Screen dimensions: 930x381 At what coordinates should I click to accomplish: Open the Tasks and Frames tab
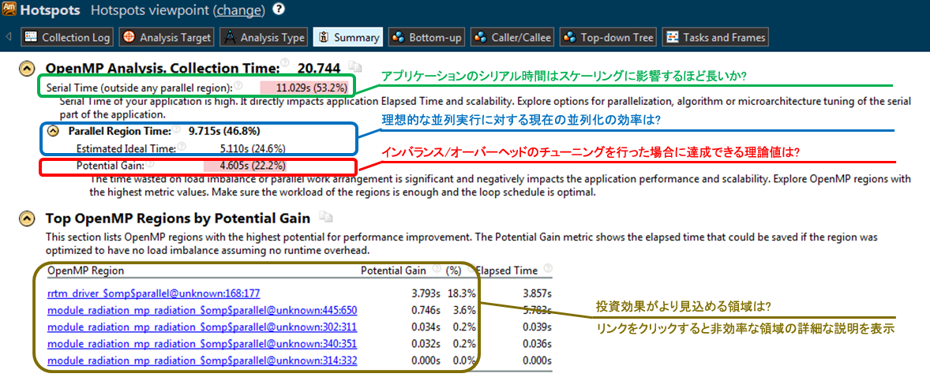pos(714,37)
